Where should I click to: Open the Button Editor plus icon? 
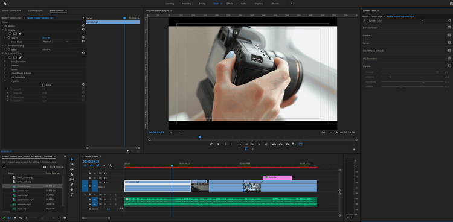point(354,150)
